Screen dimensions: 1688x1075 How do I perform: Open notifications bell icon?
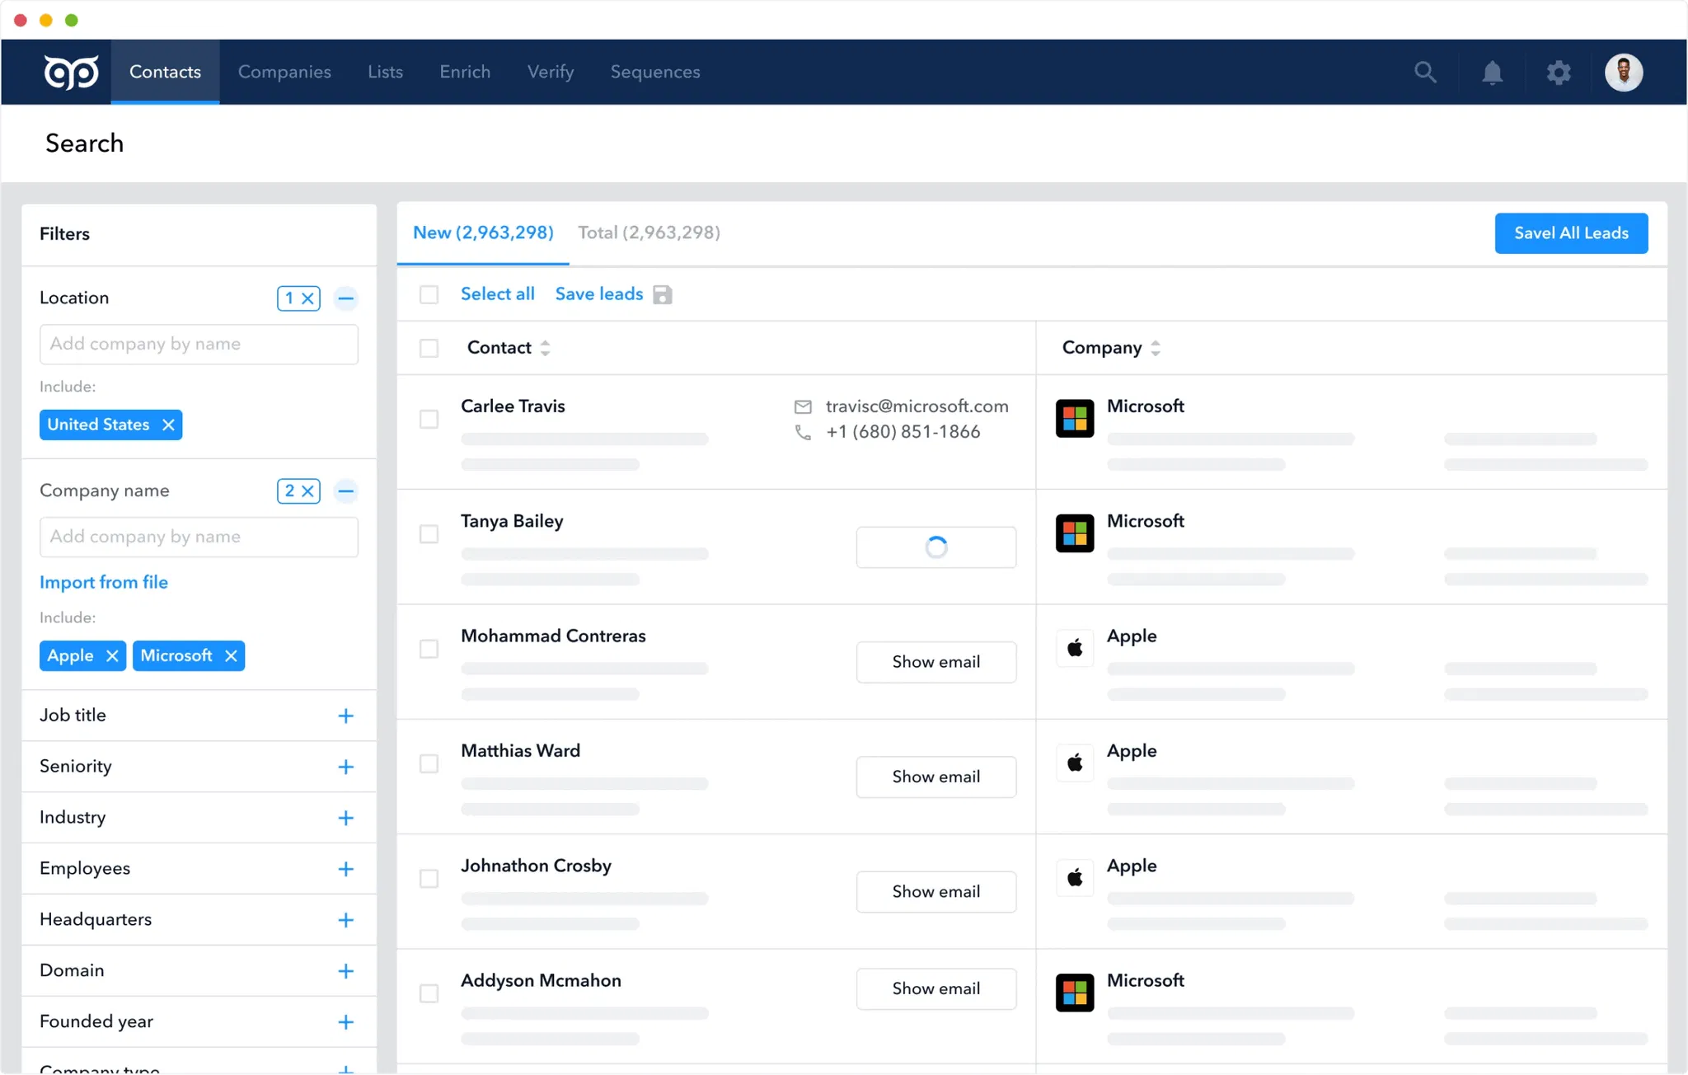1492,73
